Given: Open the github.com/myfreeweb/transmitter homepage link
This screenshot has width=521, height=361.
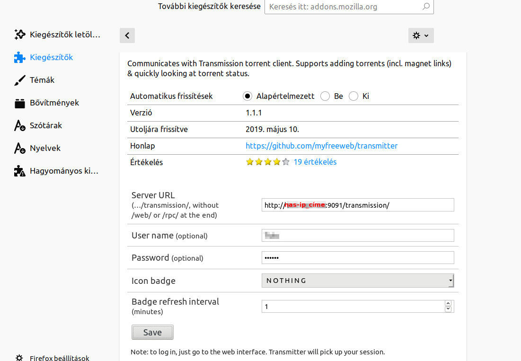Looking at the screenshot, I should (x=321, y=146).
